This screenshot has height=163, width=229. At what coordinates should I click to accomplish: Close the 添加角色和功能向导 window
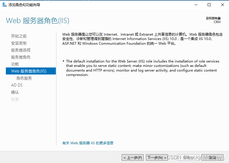223,5
